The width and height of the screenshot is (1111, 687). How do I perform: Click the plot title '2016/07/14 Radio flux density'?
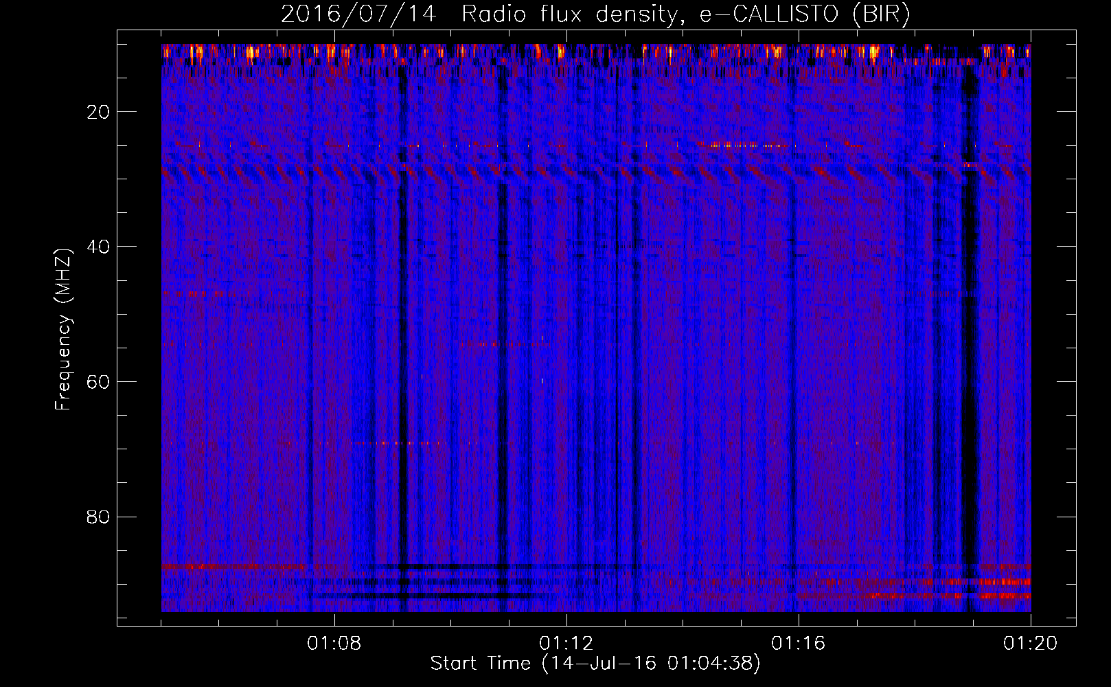pyautogui.click(x=595, y=14)
